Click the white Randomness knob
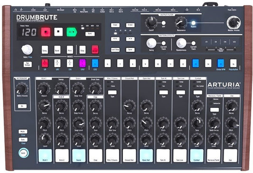The image size is (253, 173). pyautogui.click(x=181, y=43)
